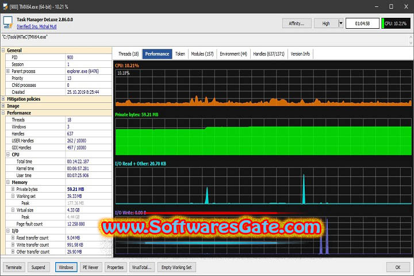Select the Threads value 18

[x=69, y=120]
